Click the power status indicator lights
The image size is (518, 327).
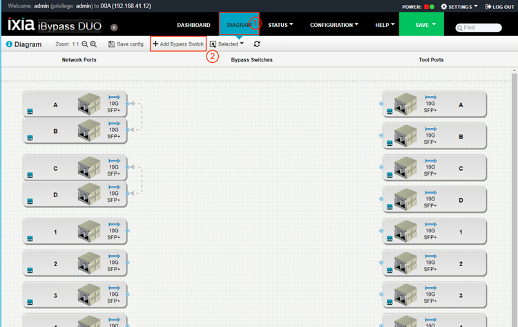pos(429,7)
